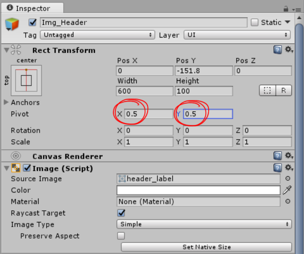Click the Width field
The height and width of the screenshot is (254, 304).
click(x=144, y=91)
